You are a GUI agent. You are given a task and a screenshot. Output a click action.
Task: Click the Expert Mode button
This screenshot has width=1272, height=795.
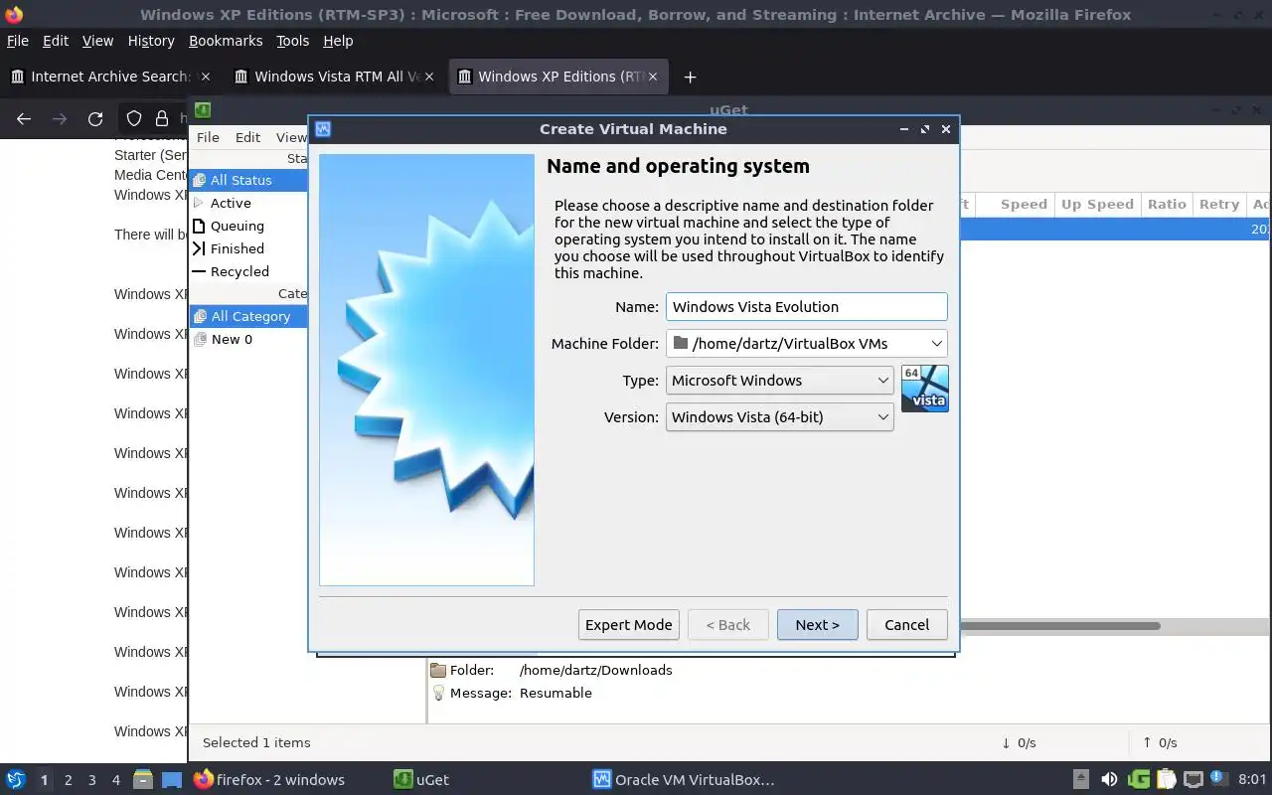(629, 624)
